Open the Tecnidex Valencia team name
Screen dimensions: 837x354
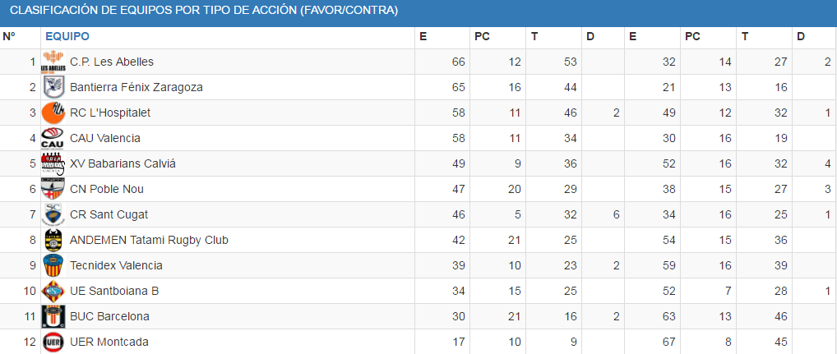[x=116, y=265]
